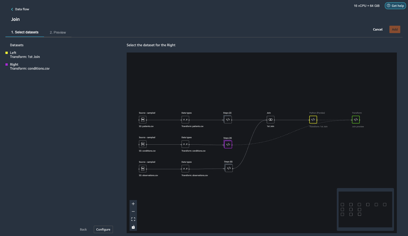Switch to the 2. Preview tab

click(58, 33)
